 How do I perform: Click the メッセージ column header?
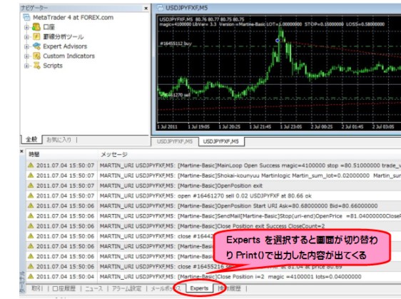coord(113,154)
